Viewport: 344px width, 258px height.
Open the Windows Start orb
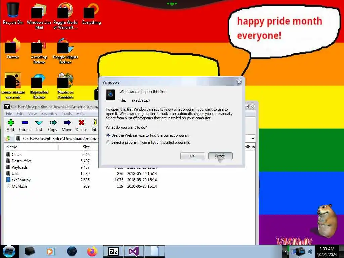(9, 251)
